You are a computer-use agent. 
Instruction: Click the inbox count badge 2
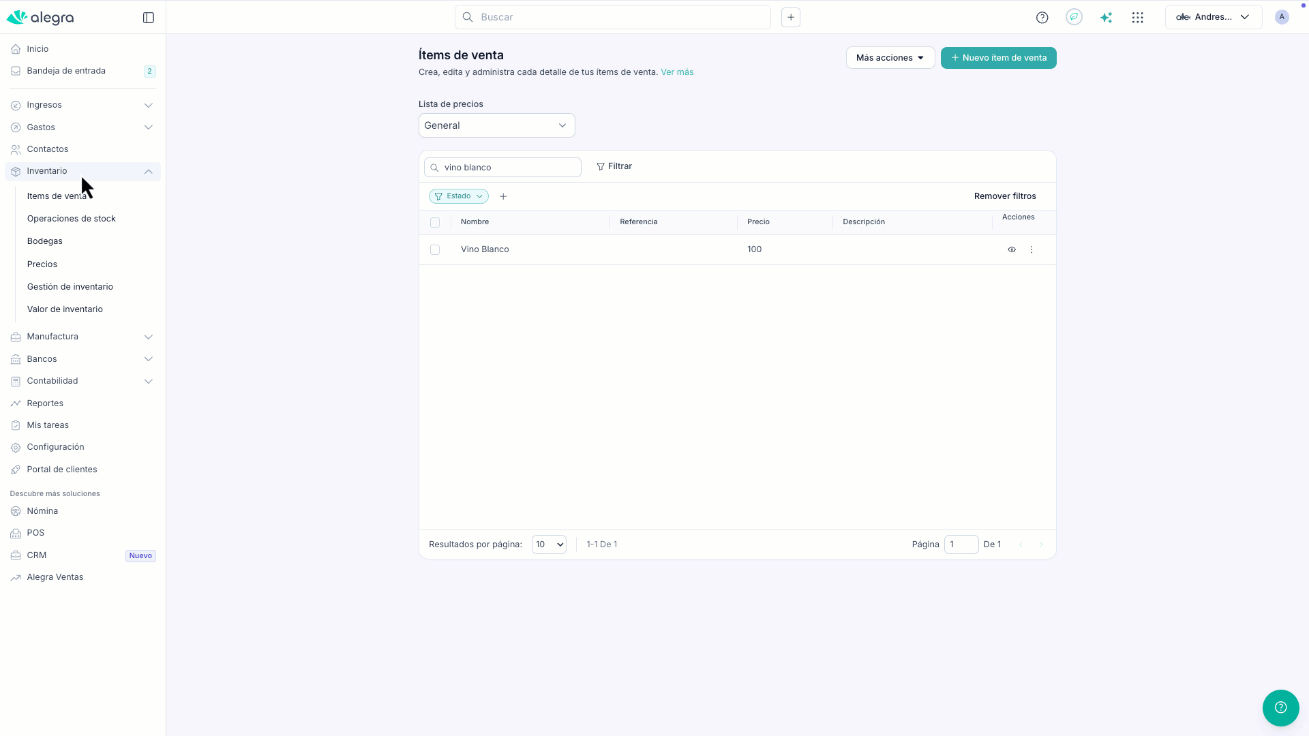tap(150, 72)
